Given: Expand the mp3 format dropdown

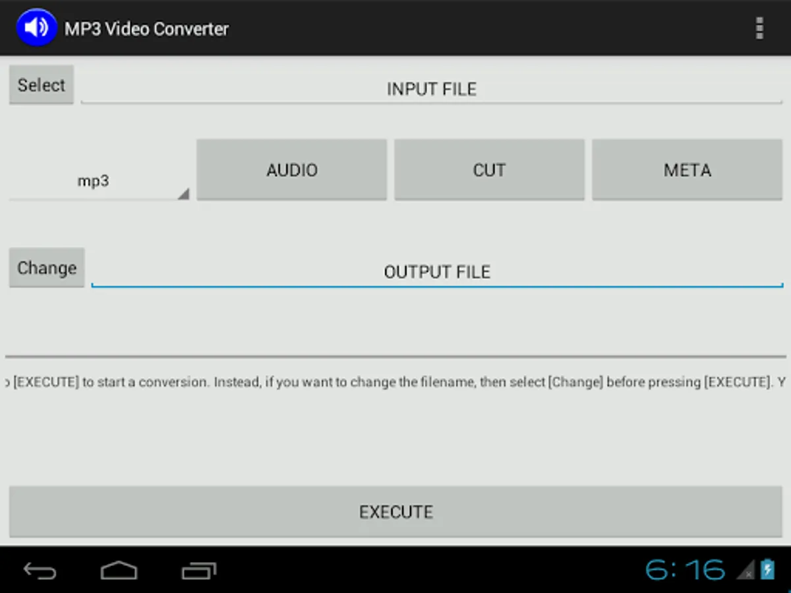Looking at the screenshot, I should [100, 181].
